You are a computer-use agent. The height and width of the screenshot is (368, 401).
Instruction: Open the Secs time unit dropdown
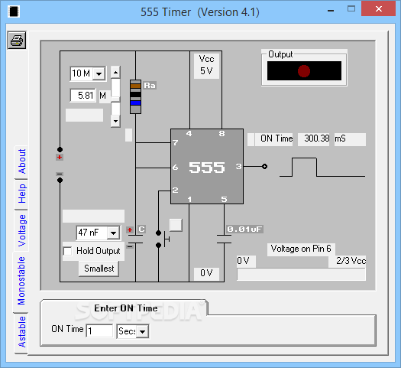pos(142,331)
